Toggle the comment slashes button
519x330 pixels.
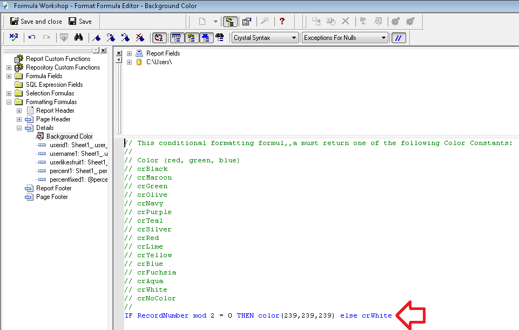[399, 38]
